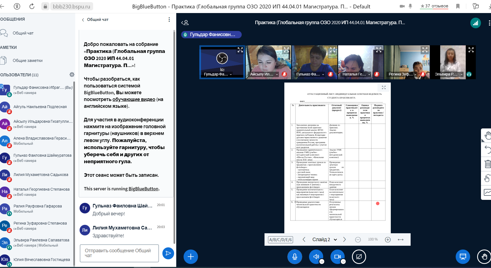Make the presentation slide fullscreen

pos(384,87)
